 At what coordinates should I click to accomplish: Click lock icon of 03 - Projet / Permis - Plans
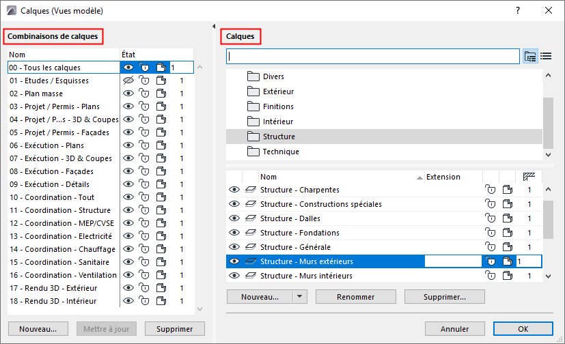[144, 106]
